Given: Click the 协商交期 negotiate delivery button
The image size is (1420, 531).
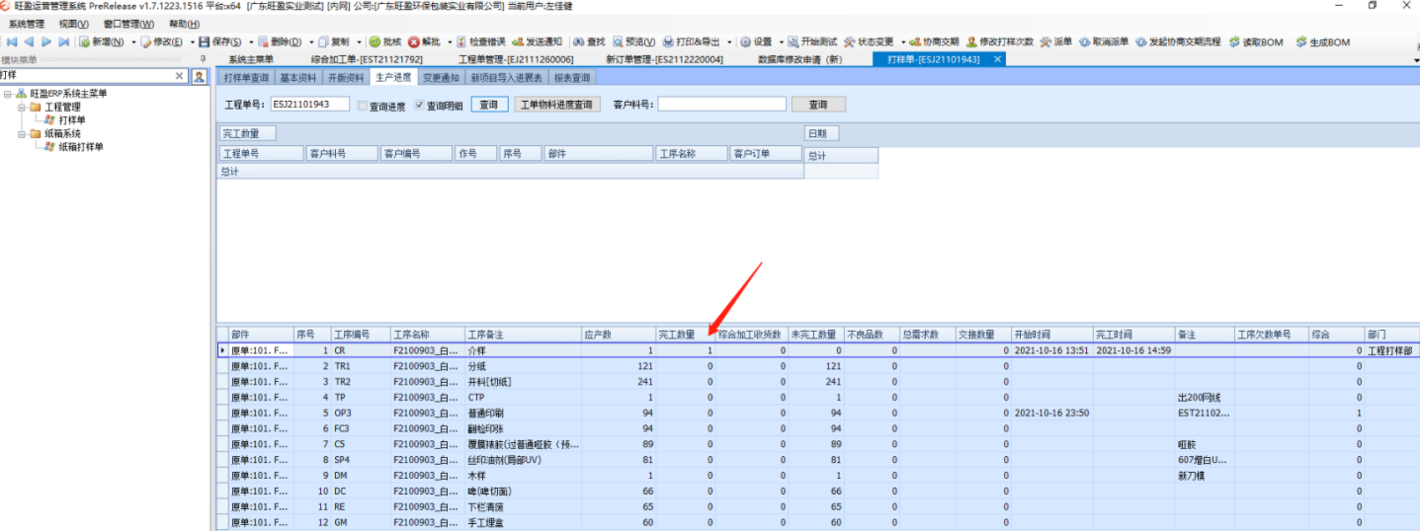Looking at the screenshot, I should 934,42.
